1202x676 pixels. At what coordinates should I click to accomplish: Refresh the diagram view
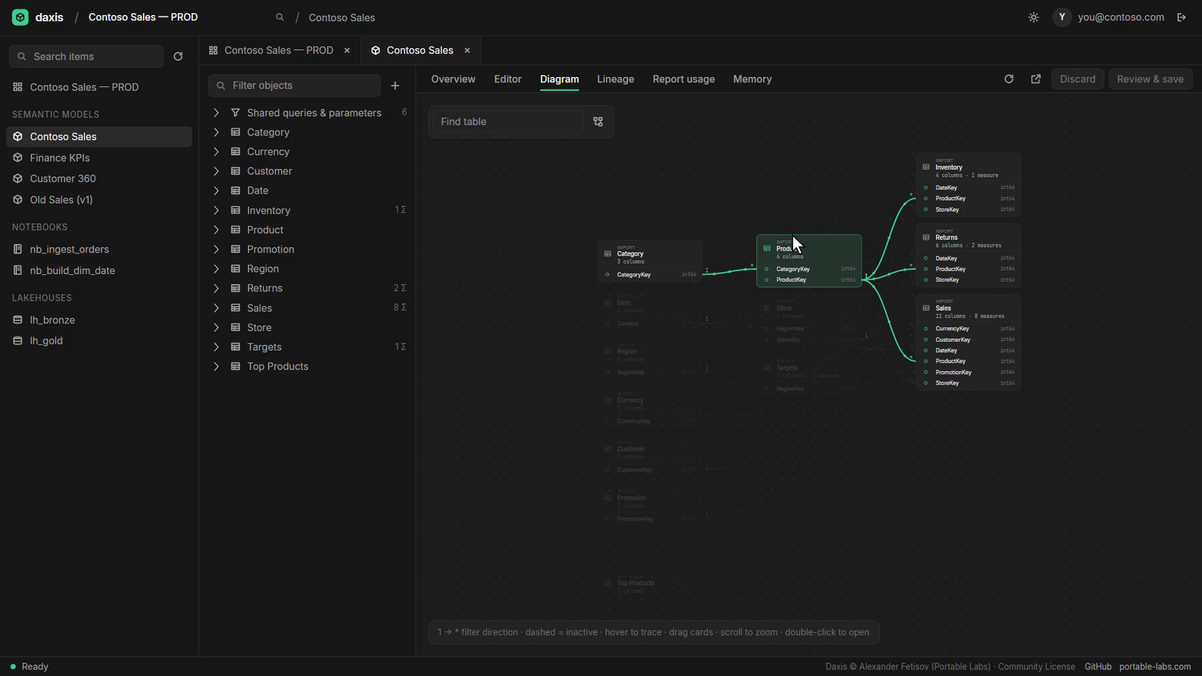click(x=1009, y=79)
